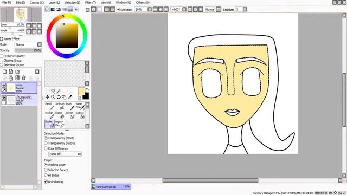The image size is (347, 195).
Task: Select the Legacy Pen tool
Action: [60, 124]
